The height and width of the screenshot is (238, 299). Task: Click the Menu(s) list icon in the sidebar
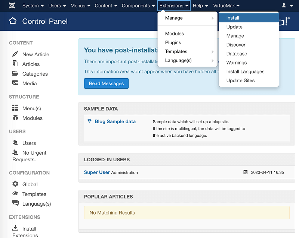click(x=15, y=108)
